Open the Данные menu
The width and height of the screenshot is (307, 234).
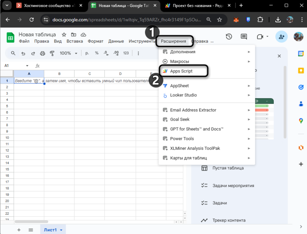point(116,41)
